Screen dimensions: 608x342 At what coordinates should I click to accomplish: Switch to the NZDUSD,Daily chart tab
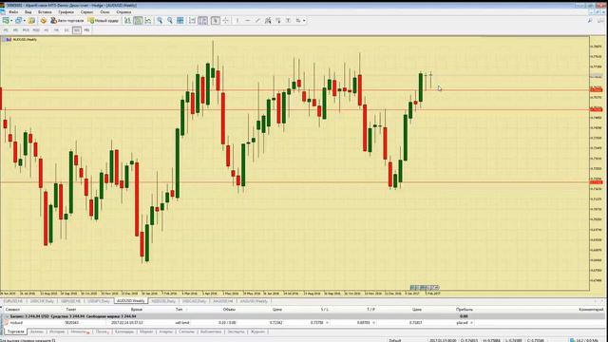[163, 301]
